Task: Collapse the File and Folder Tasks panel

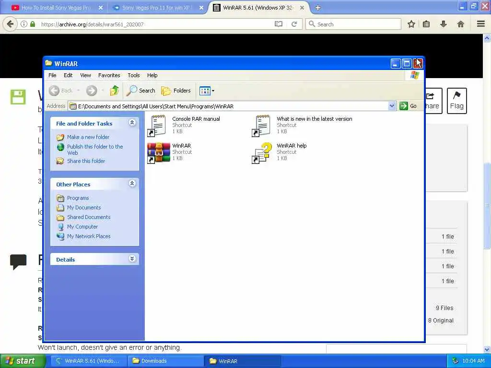Action: [x=132, y=123]
